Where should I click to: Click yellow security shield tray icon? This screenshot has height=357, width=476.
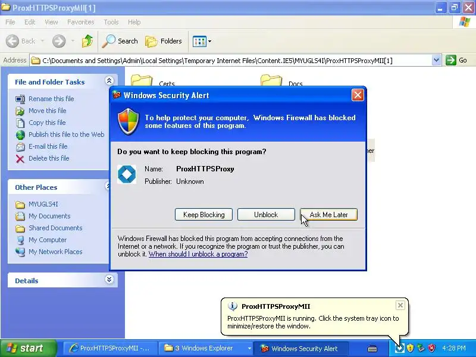410,348
